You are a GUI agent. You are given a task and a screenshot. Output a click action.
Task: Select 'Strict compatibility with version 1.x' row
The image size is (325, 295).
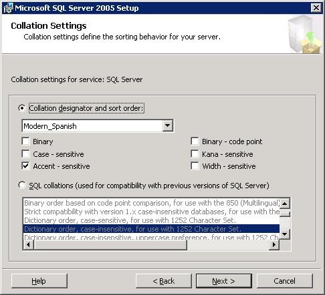click(x=151, y=212)
